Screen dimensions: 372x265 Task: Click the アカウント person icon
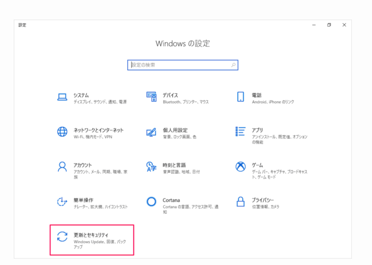coord(62,167)
